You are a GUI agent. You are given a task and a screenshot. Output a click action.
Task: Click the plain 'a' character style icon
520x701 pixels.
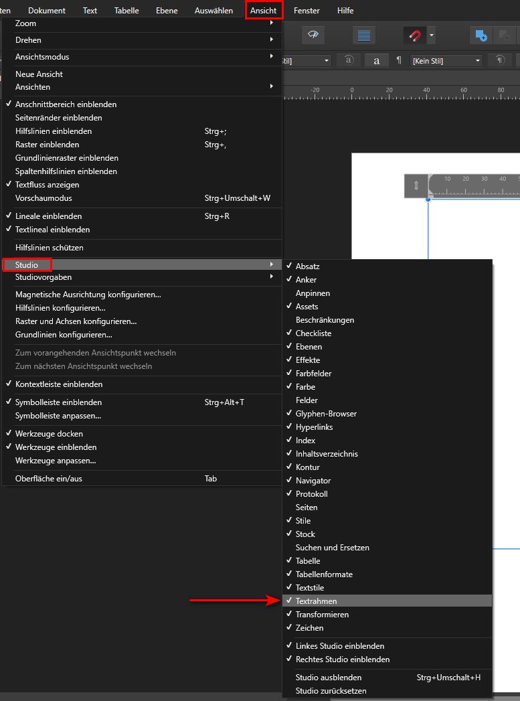click(377, 60)
